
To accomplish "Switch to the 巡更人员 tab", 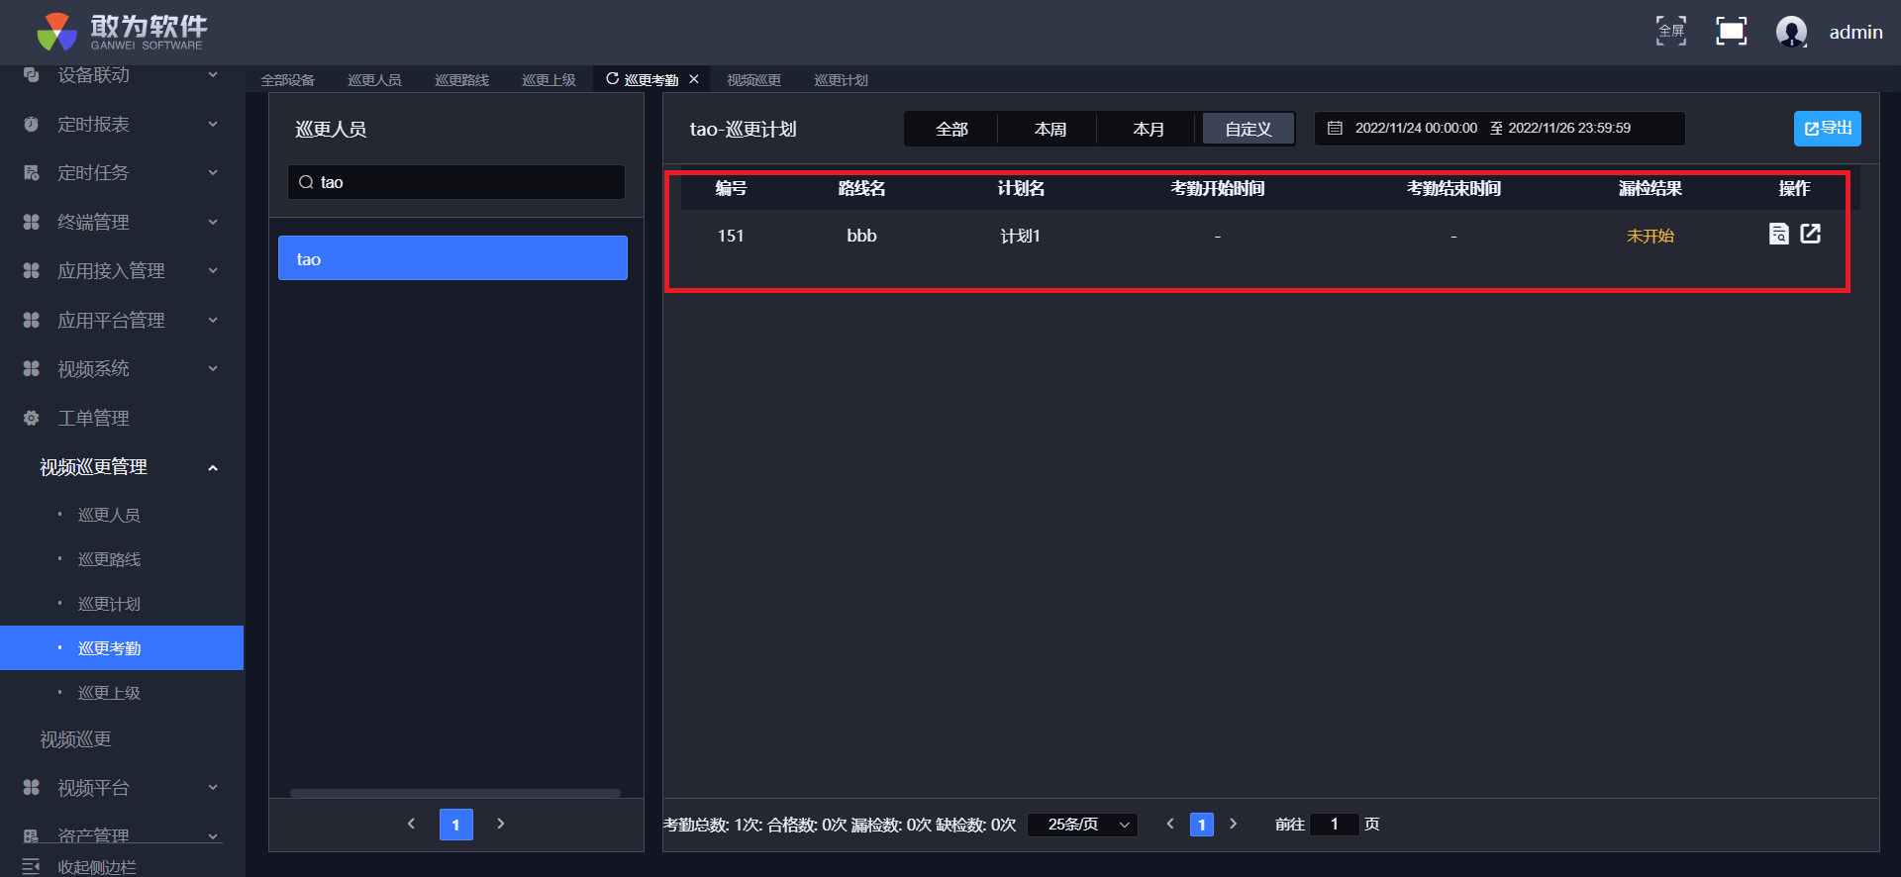I will [374, 80].
